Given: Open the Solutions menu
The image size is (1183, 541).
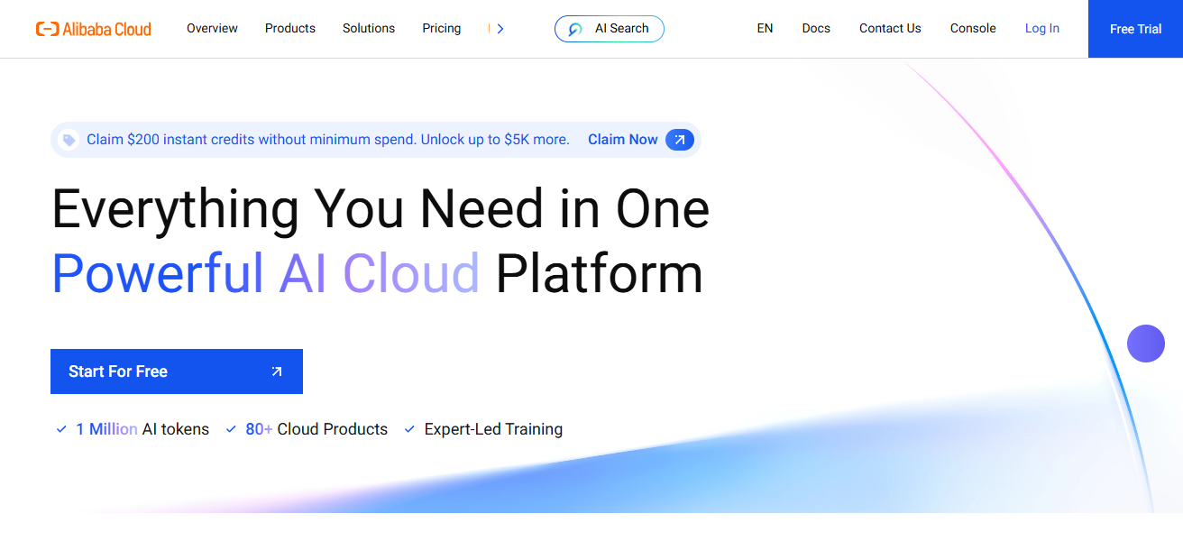Looking at the screenshot, I should point(368,28).
